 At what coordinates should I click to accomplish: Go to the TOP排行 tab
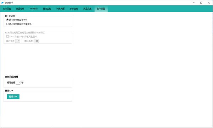34,9
